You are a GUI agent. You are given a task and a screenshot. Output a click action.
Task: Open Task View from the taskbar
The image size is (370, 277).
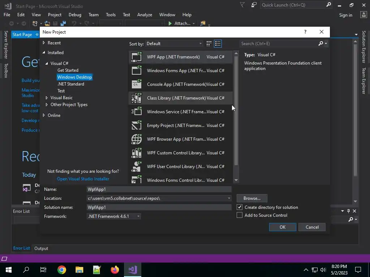[43, 270]
